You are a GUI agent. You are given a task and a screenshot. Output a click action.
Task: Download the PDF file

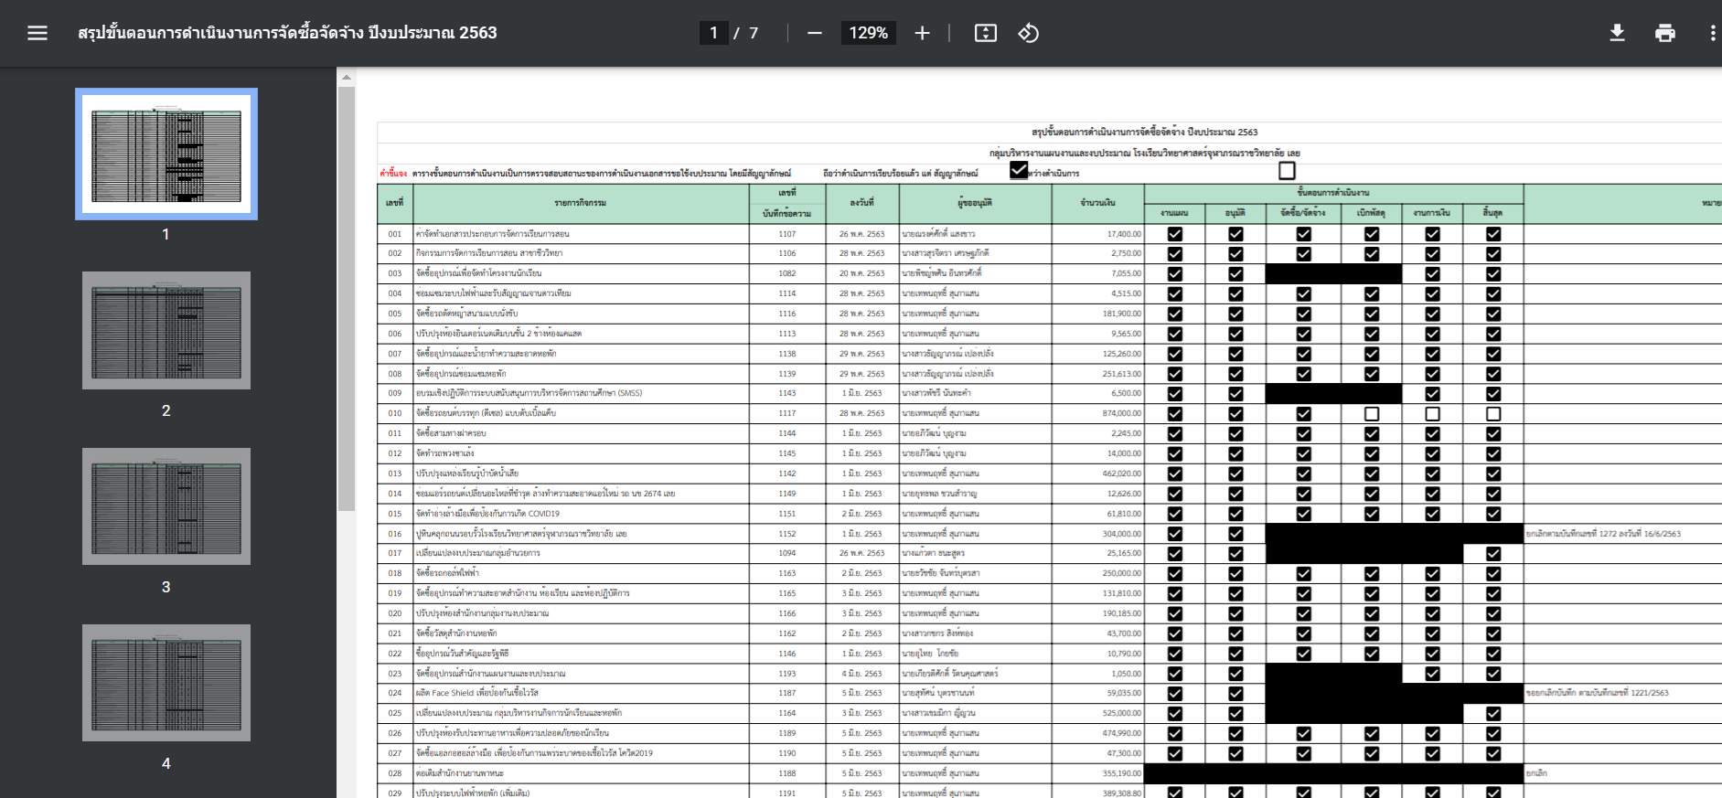pos(1617,33)
